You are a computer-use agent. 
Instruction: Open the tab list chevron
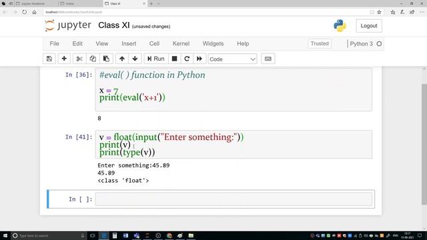(159, 3)
